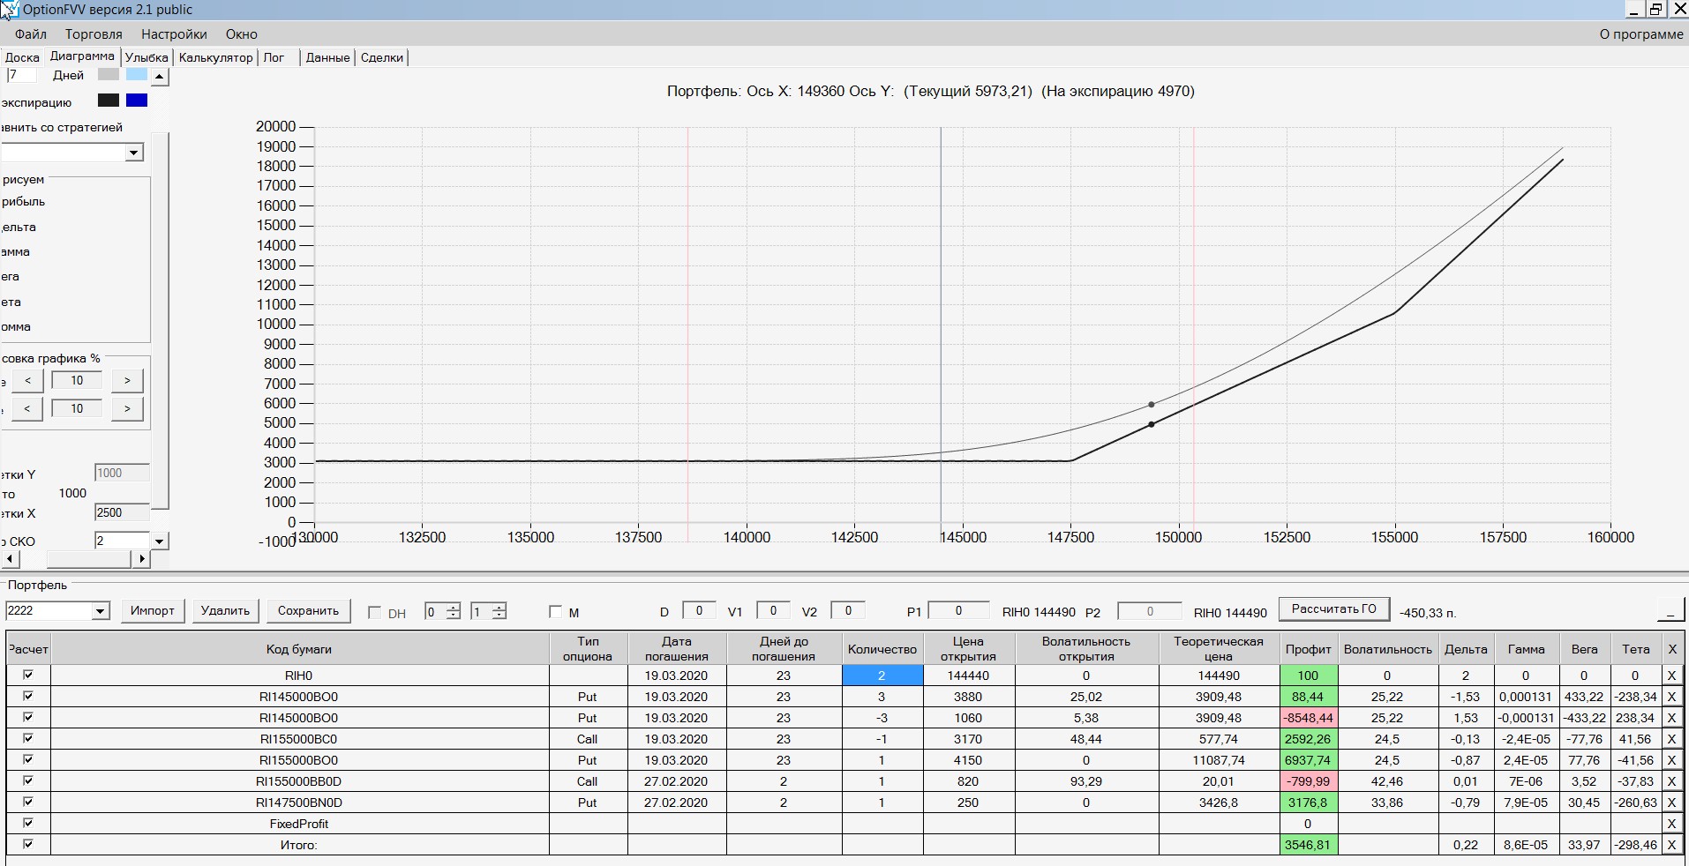This screenshot has width=1689, height=866.
Task: Click the X grid field showing 2500
Action: [x=122, y=513]
